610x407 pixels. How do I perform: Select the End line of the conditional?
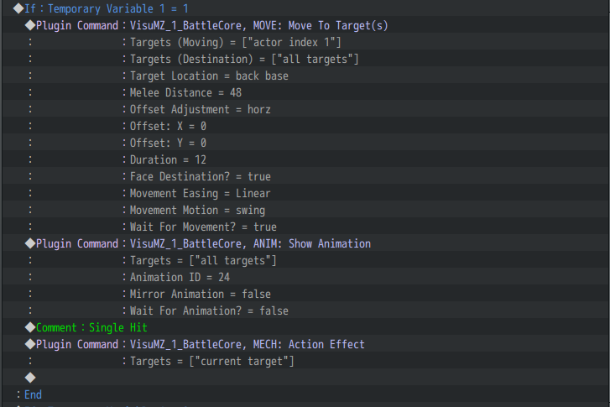click(305, 394)
